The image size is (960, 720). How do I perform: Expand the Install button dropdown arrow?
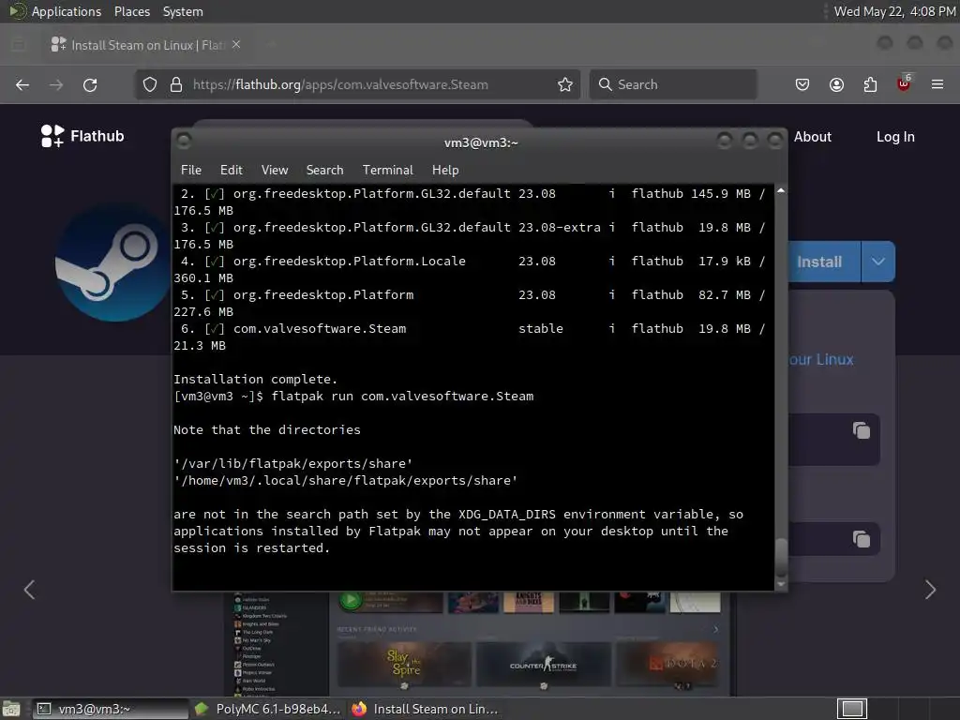[x=877, y=262]
